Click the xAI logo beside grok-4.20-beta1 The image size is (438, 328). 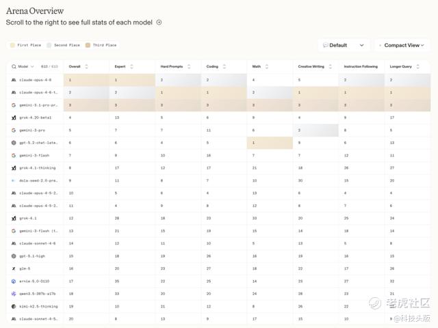pyautogui.click(x=14, y=118)
